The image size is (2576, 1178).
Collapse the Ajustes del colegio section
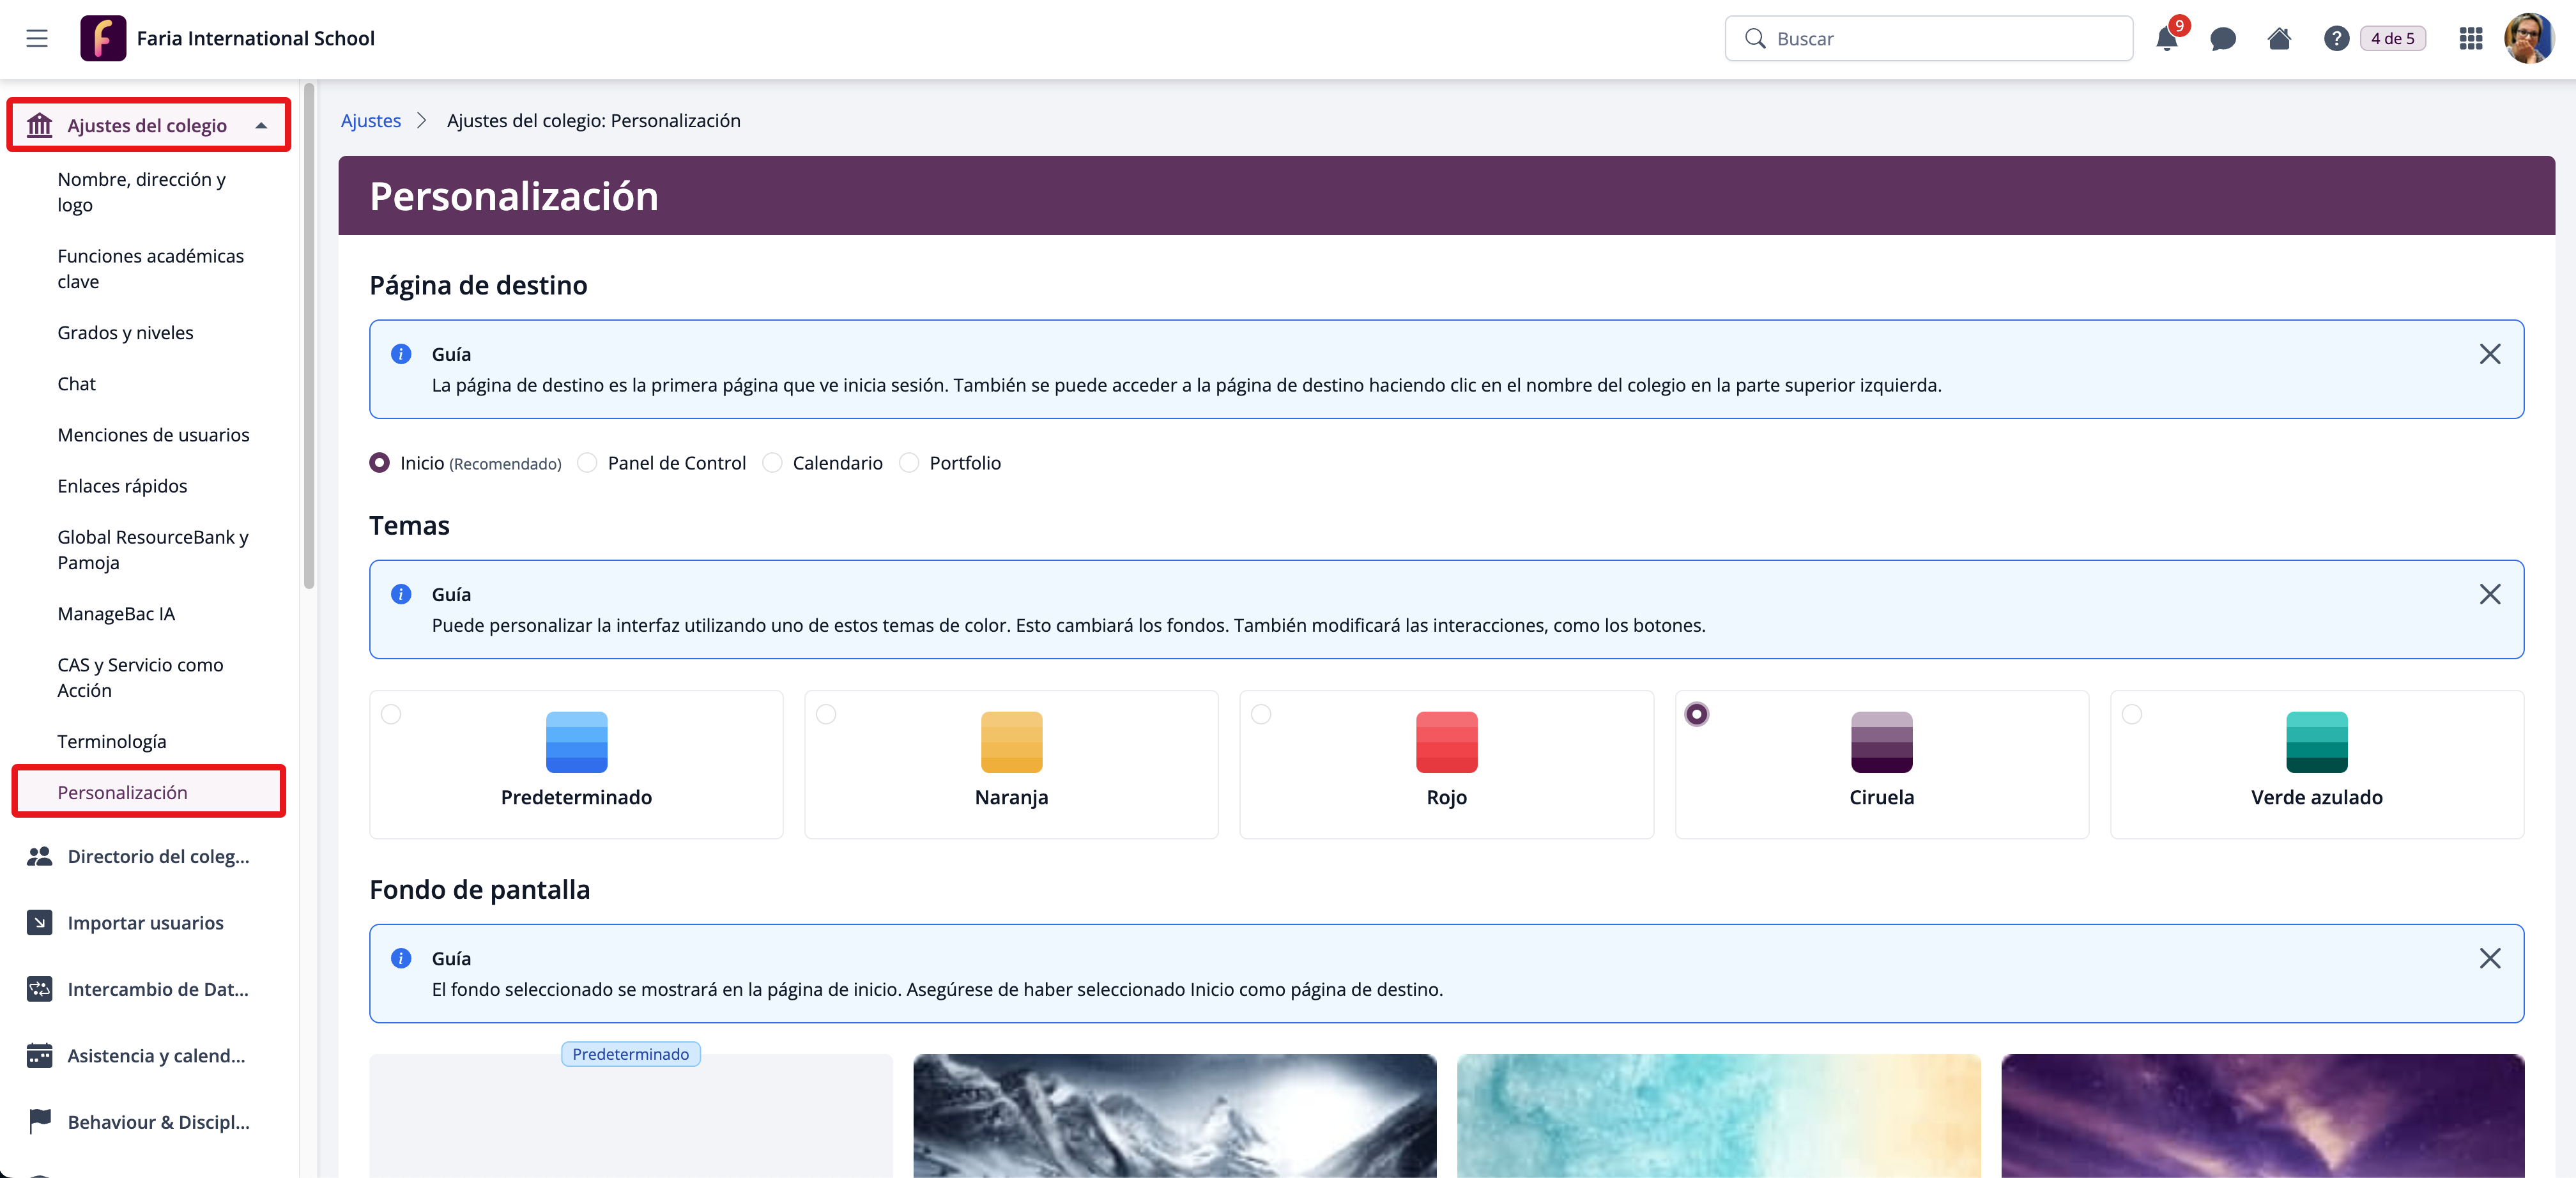coord(261,126)
